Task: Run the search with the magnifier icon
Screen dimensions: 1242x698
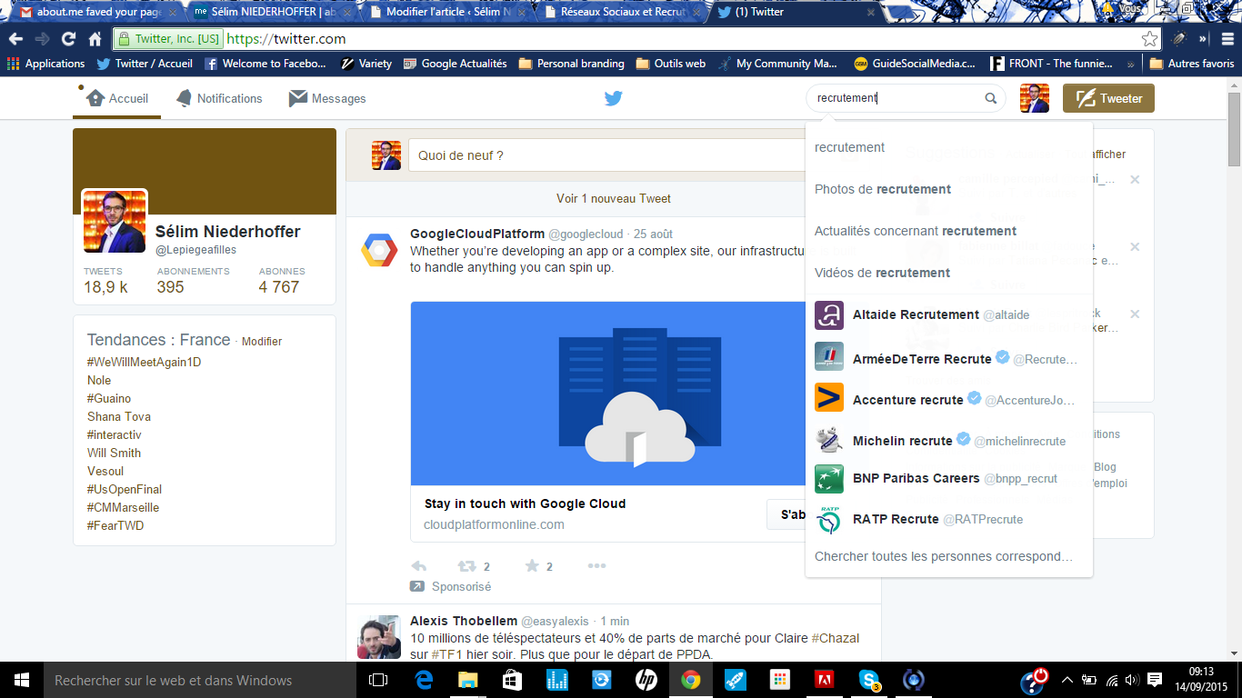Action: coord(991,98)
